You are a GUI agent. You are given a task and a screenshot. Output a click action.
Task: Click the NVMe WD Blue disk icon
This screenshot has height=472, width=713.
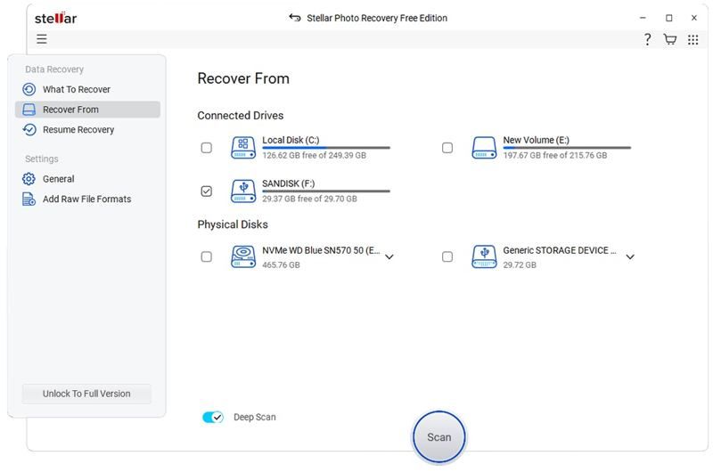point(243,256)
